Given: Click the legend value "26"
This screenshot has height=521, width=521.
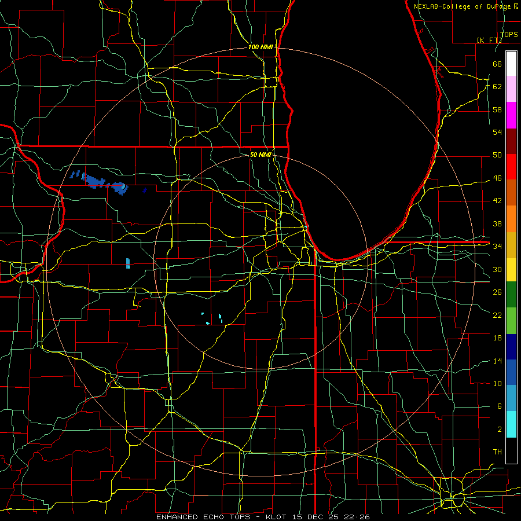Looking at the screenshot, I should coord(497,292).
